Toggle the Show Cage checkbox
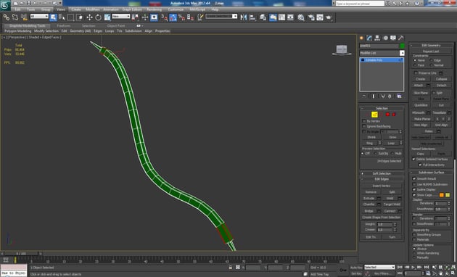This screenshot has width=457, height=277. point(414,195)
